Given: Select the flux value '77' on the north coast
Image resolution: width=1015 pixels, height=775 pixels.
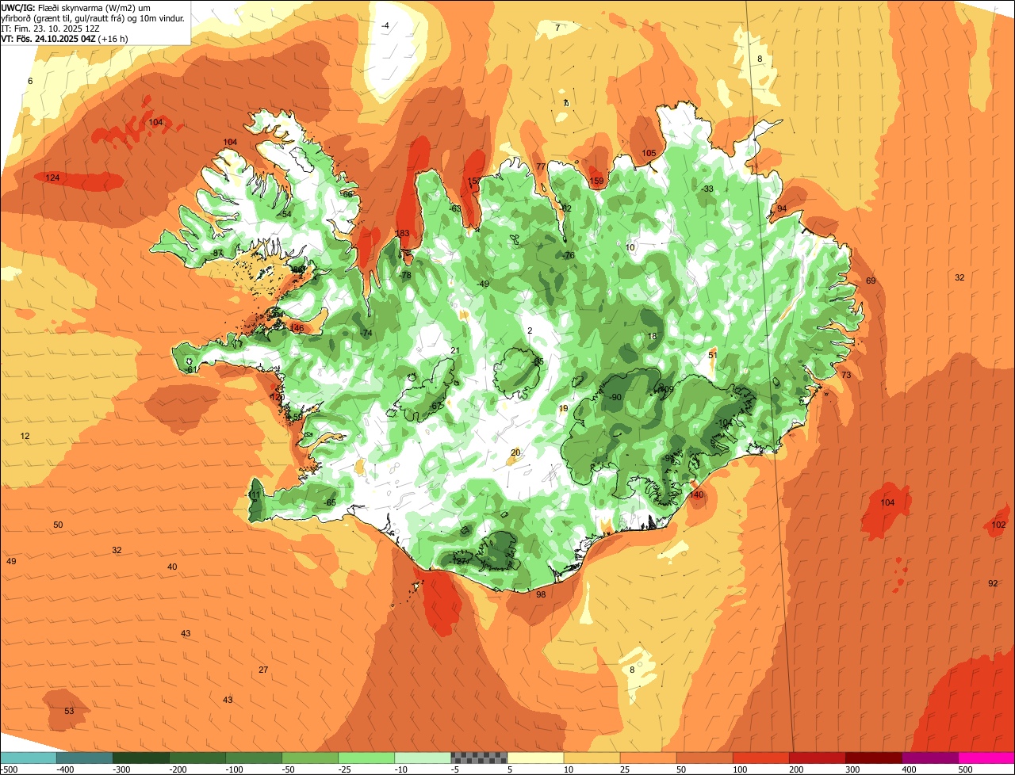Looking at the screenshot, I should (541, 166).
